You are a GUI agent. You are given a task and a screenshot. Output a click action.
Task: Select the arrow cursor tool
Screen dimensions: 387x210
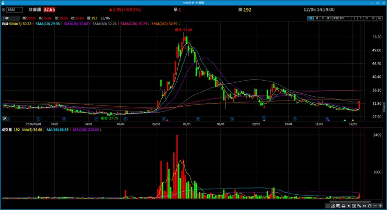point(348,206)
